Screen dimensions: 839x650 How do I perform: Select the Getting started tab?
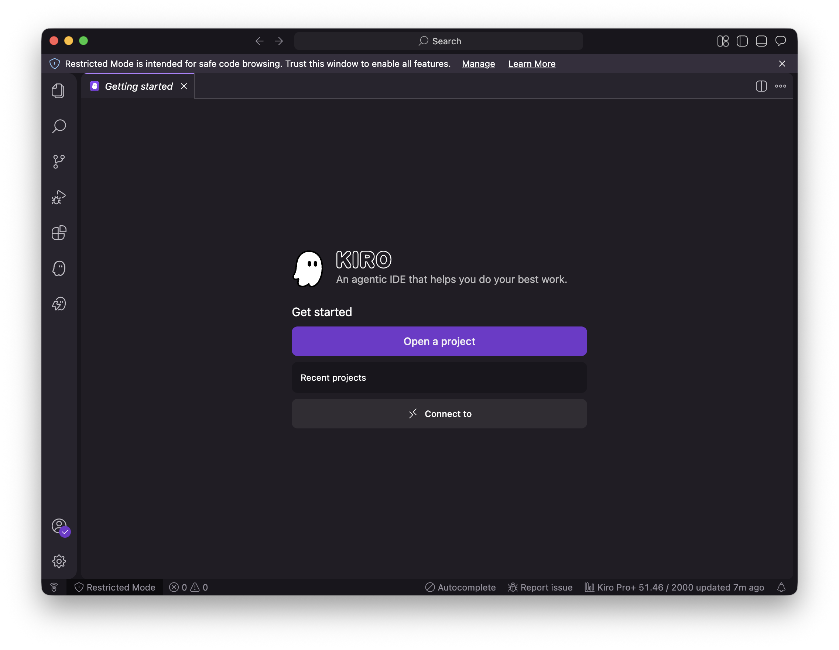[x=139, y=86]
